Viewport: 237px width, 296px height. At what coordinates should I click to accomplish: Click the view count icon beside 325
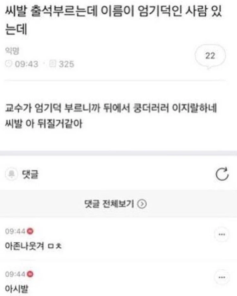pyautogui.click(x=53, y=64)
